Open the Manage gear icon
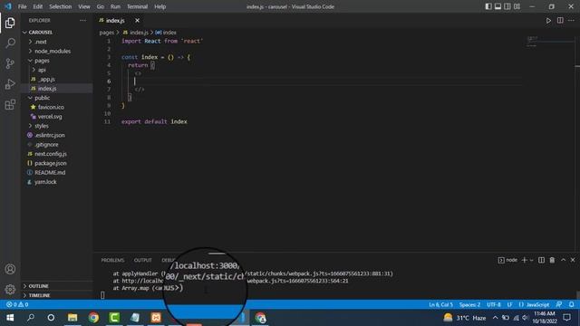Screen dimensions: 580x326 10,289
